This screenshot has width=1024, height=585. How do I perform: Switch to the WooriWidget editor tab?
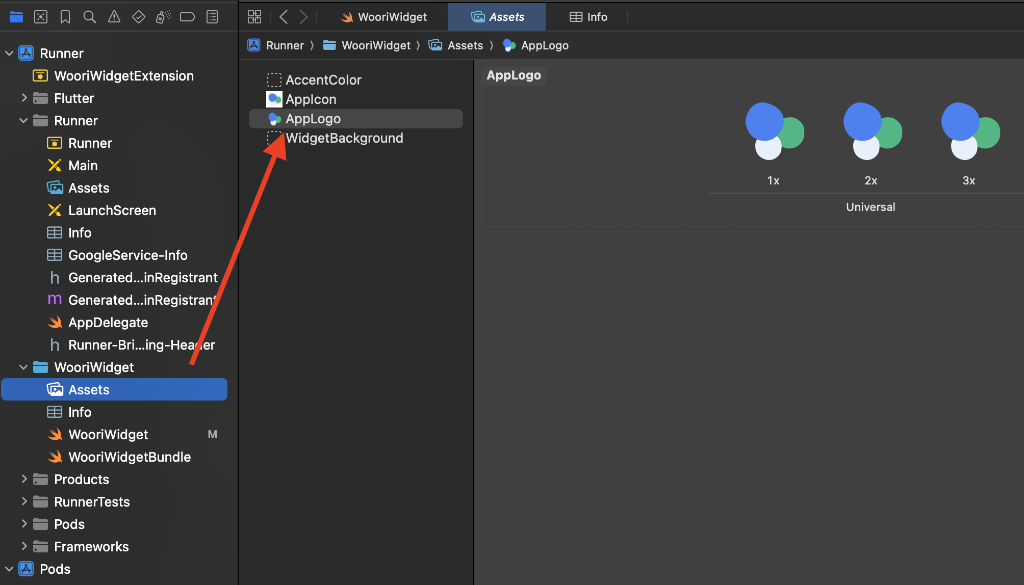384,17
